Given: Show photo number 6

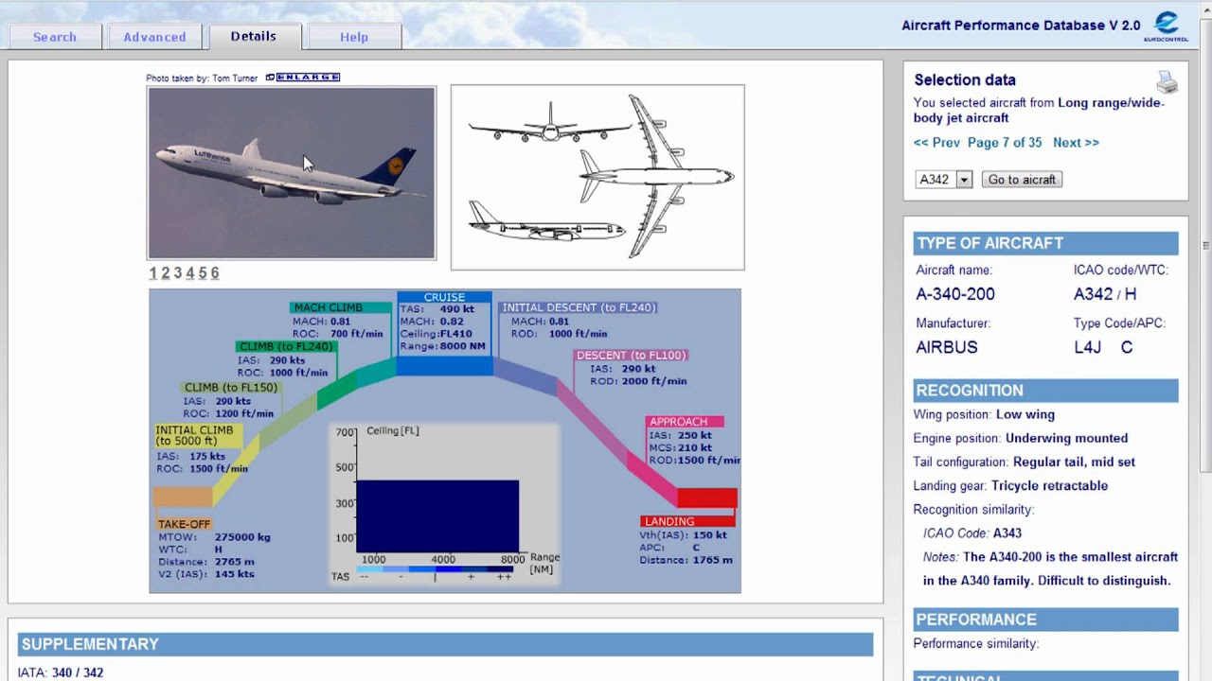Looking at the screenshot, I should 214,273.
